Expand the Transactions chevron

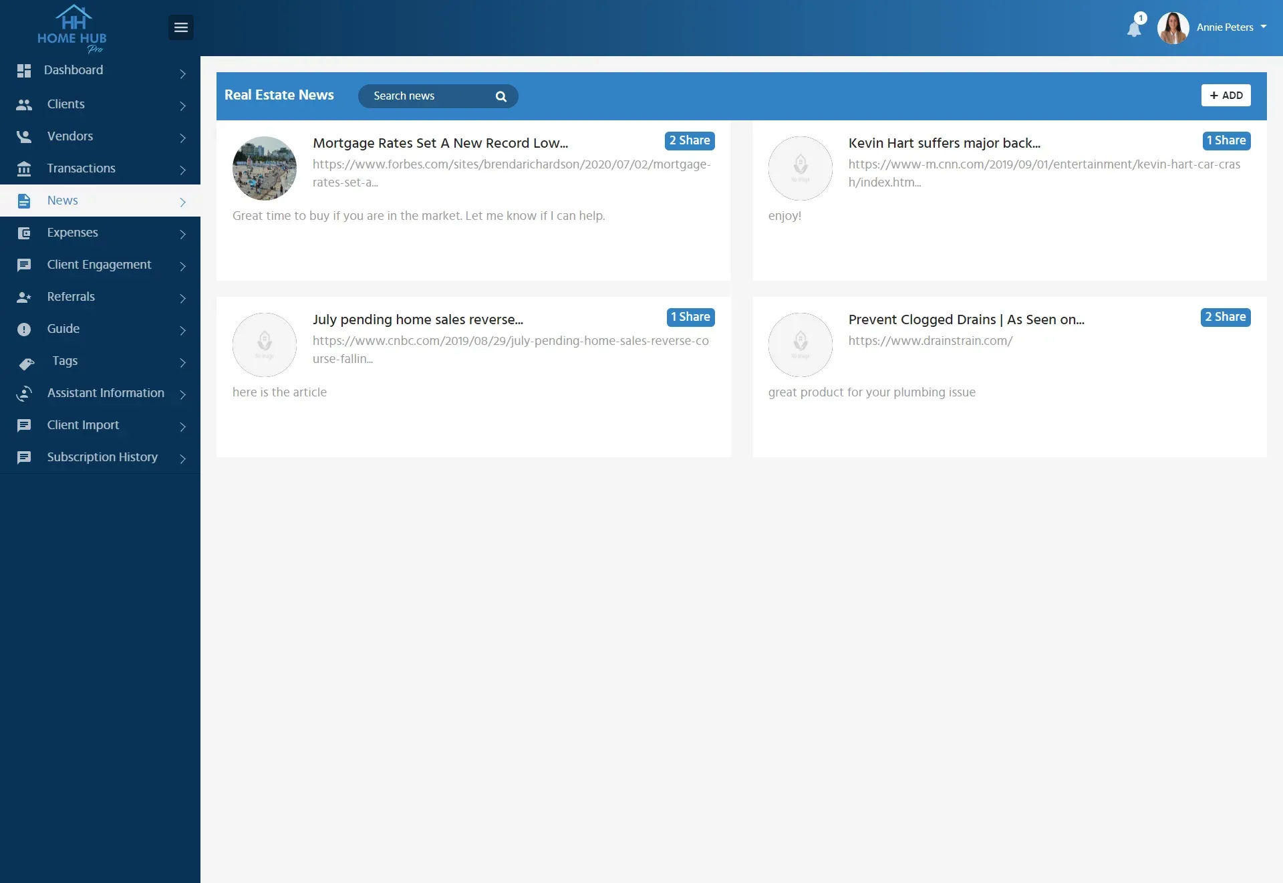point(182,170)
